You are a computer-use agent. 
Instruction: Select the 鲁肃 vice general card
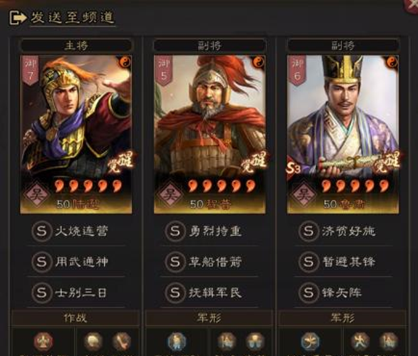tap(343, 134)
